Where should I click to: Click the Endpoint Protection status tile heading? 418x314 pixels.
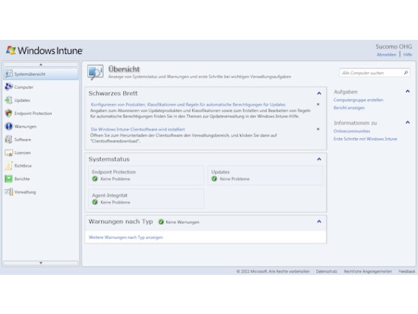[x=114, y=172]
